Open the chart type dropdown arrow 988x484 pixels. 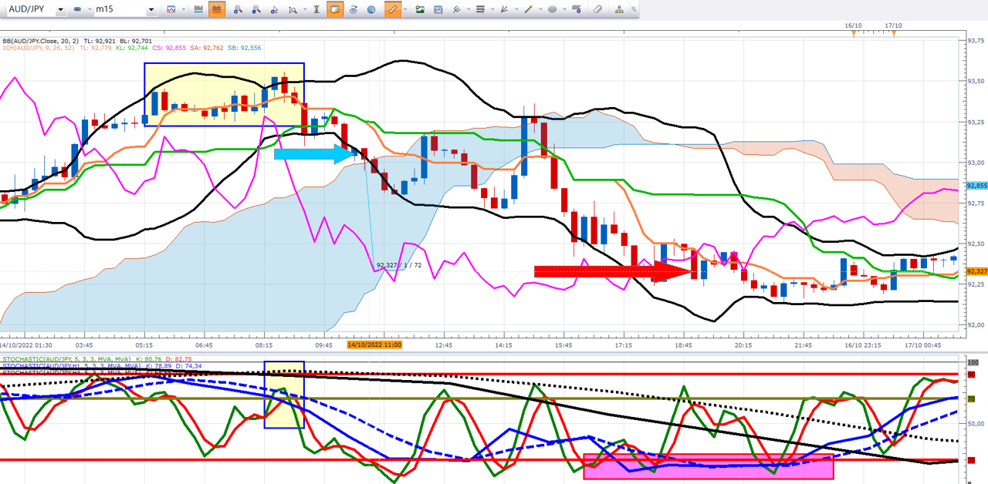184,10
